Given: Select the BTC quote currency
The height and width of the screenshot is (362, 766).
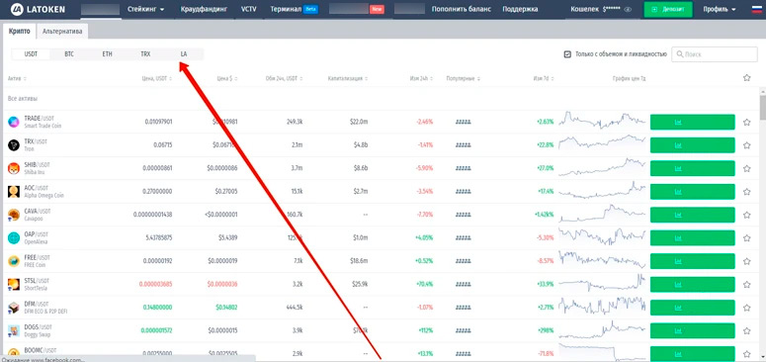Looking at the screenshot, I should point(69,54).
